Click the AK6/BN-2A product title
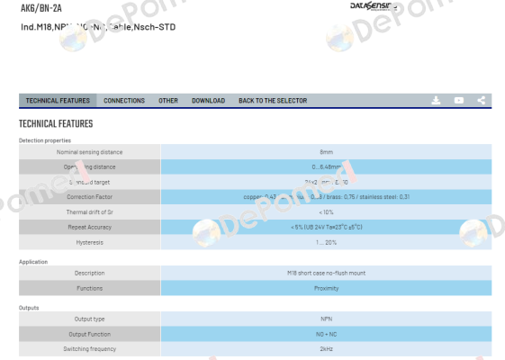This screenshot has height=360, width=505. [x=41, y=8]
